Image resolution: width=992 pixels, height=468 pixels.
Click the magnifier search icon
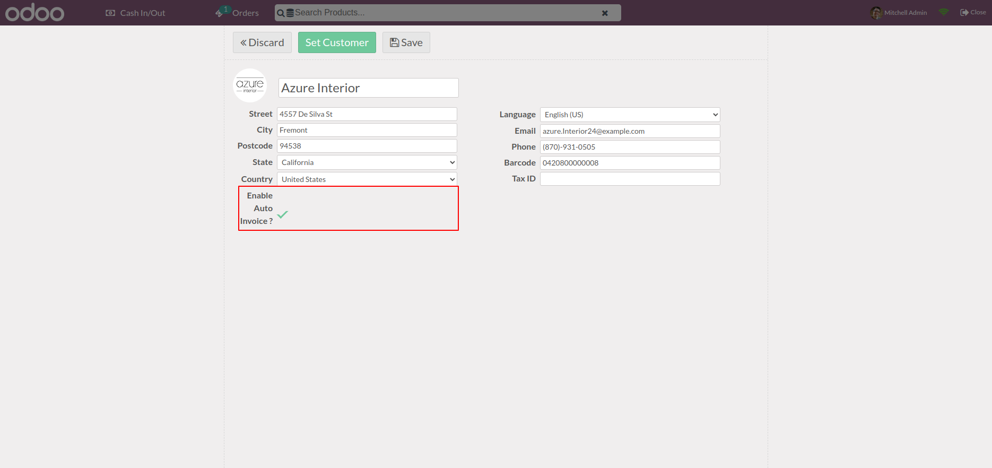point(281,13)
